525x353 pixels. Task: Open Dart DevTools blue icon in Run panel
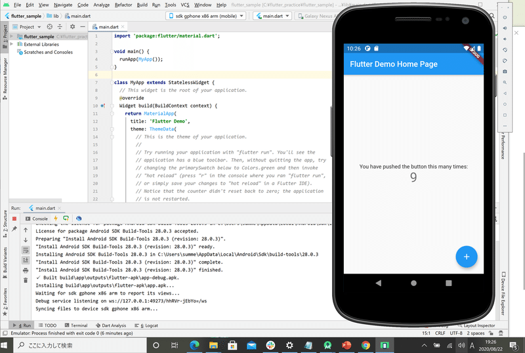point(79,218)
